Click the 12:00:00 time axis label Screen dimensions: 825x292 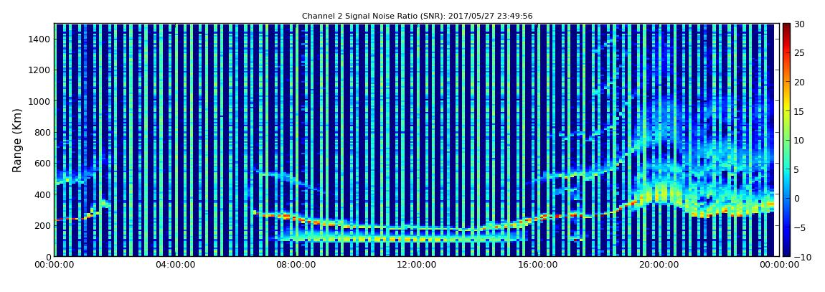pyautogui.click(x=416, y=265)
